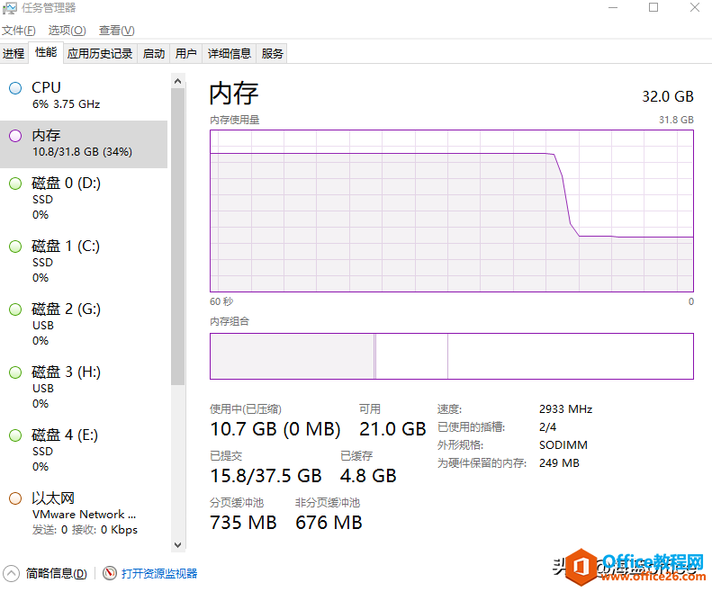The height and width of the screenshot is (592, 712).
Task: Open the 文件(F) menu
Action: tap(19, 31)
